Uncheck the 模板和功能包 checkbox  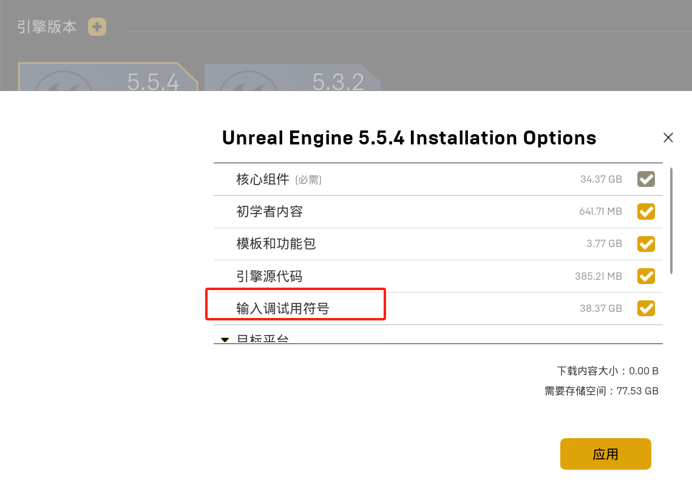(646, 243)
